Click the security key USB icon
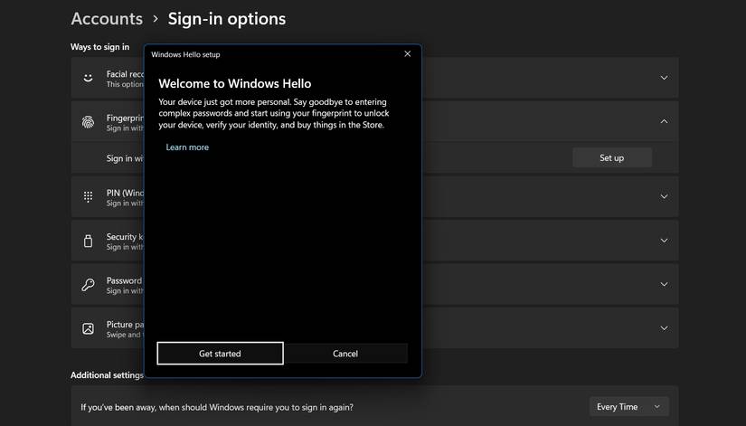Viewport: 746px width, 426px height. pyautogui.click(x=88, y=241)
